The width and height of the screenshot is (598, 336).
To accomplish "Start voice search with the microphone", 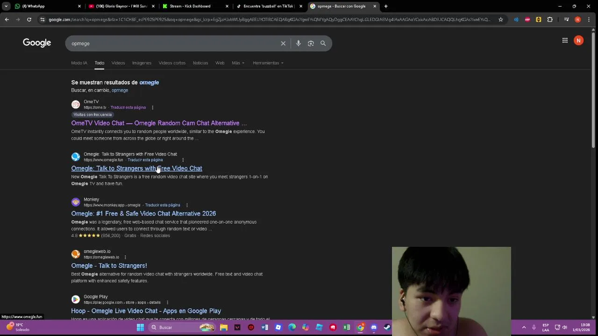I will [x=298, y=43].
